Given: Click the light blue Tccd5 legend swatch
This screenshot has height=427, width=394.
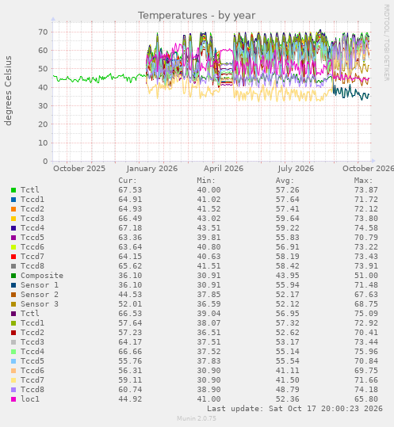Looking at the screenshot, I should coord(13,361).
